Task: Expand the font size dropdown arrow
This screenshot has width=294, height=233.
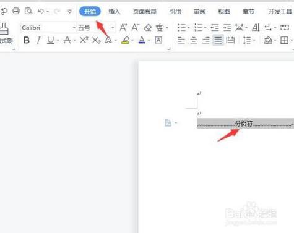Action: 113,28
